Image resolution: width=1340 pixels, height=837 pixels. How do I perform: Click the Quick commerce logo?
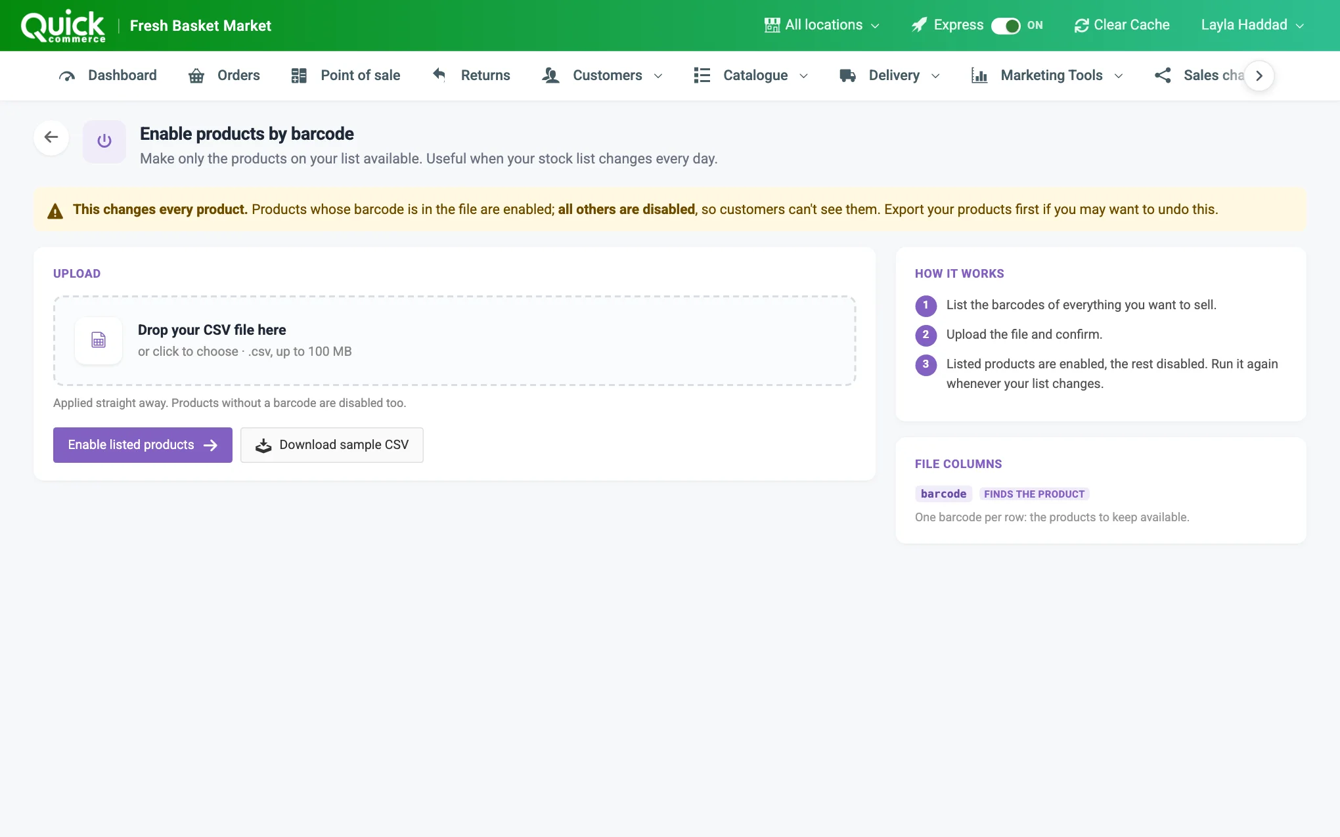coord(63,26)
